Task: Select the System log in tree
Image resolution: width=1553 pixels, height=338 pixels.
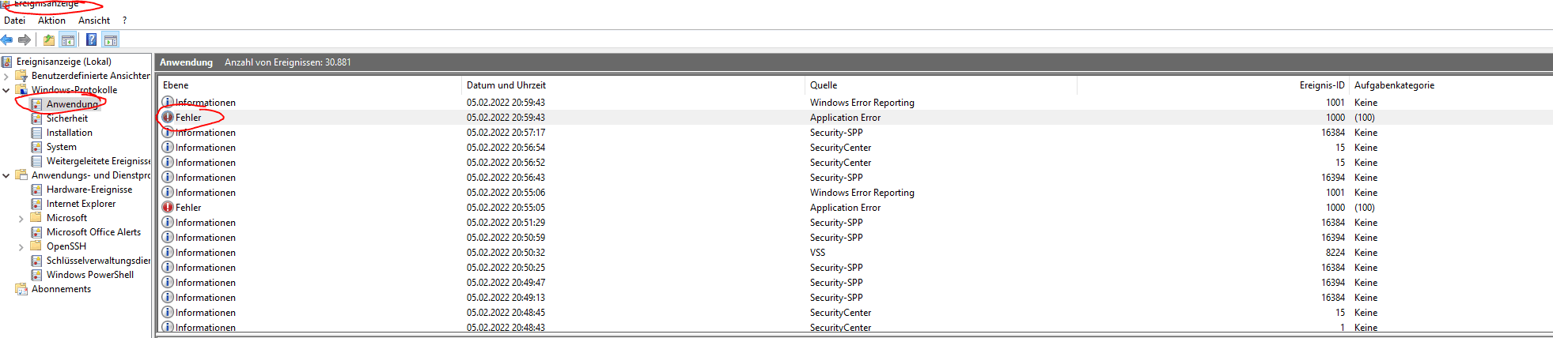Action: (x=61, y=147)
